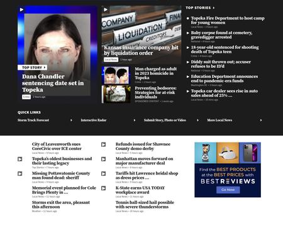Click bullet next to Topeka Fire Department headline
The width and height of the screenshot is (283, 226).
(188, 18)
